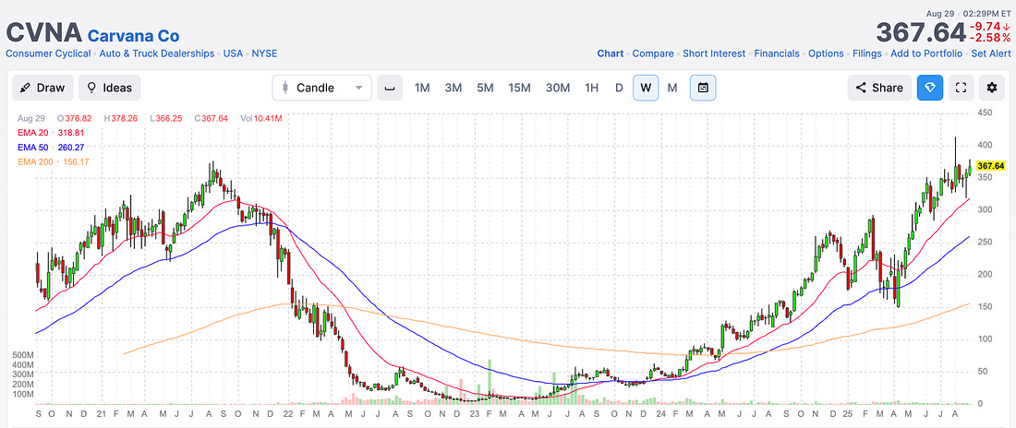
Task: Toggle fullscreen chart mode icon
Action: click(961, 88)
